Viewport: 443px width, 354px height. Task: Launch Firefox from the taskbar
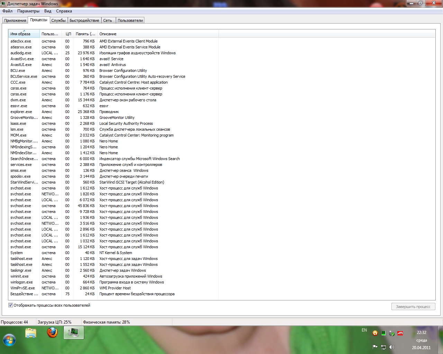point(53,333)
